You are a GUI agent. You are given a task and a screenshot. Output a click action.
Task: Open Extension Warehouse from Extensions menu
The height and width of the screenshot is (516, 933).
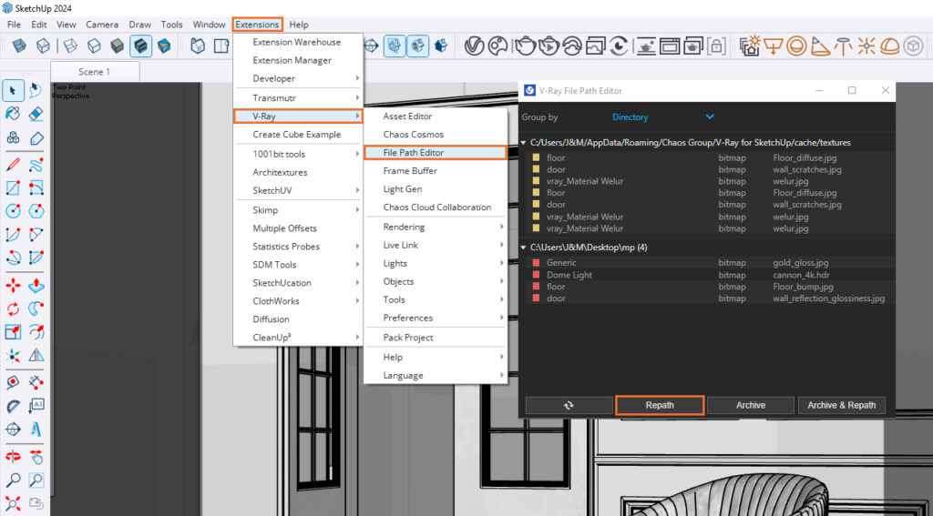(x=296, y=42)
